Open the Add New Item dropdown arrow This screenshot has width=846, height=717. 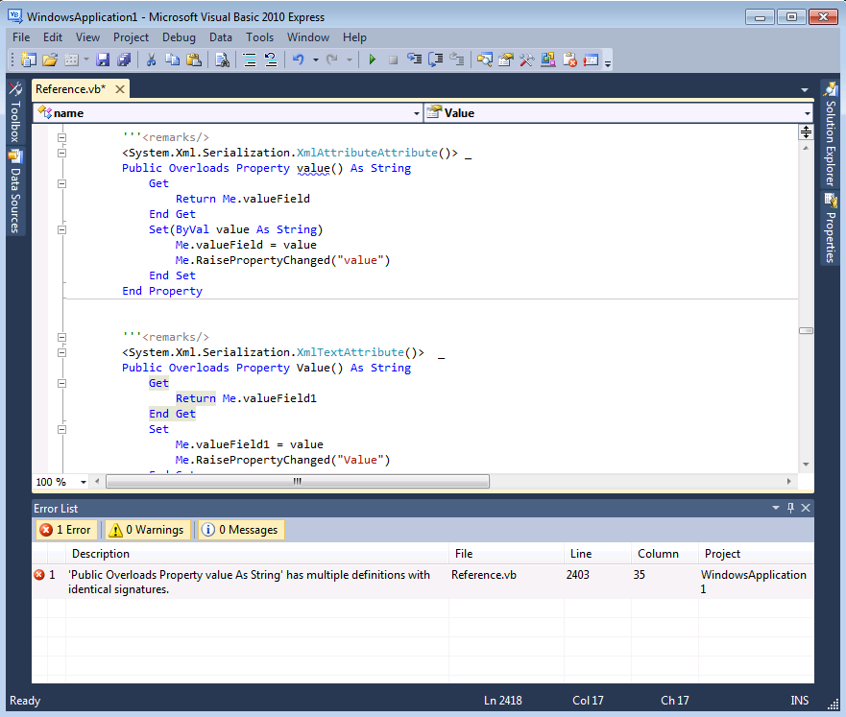point(86,60)
